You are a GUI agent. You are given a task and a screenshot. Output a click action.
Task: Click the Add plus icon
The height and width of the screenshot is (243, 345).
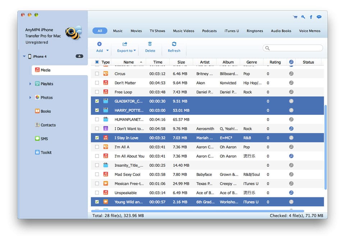point(99,44)
